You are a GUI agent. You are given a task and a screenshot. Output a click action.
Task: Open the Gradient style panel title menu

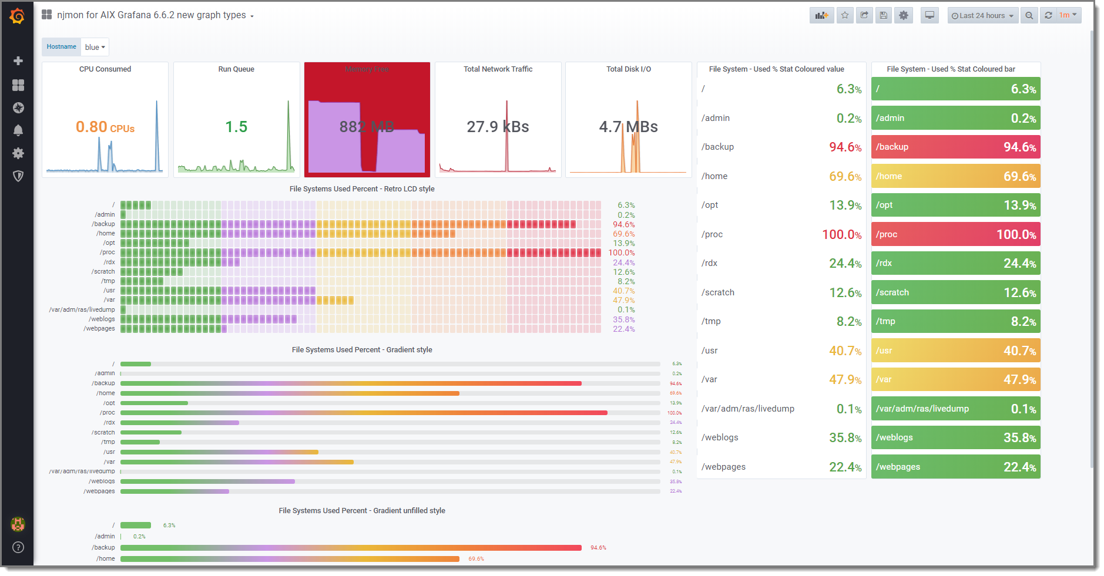362,350
